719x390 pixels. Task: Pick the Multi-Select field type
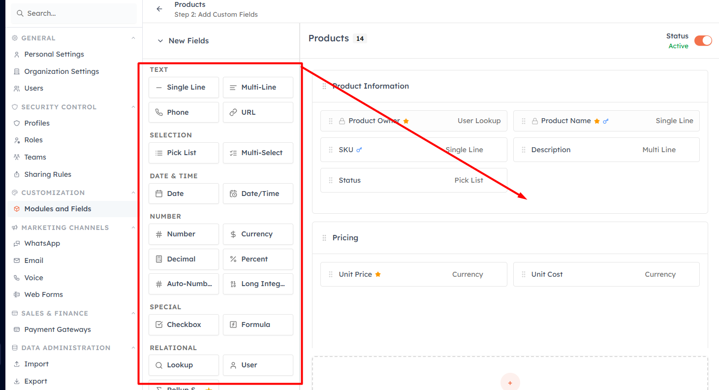point(258,153)
